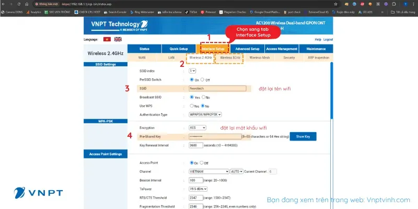Open the blue profile avatar
418x209 pixels.
tap(405, 4)
